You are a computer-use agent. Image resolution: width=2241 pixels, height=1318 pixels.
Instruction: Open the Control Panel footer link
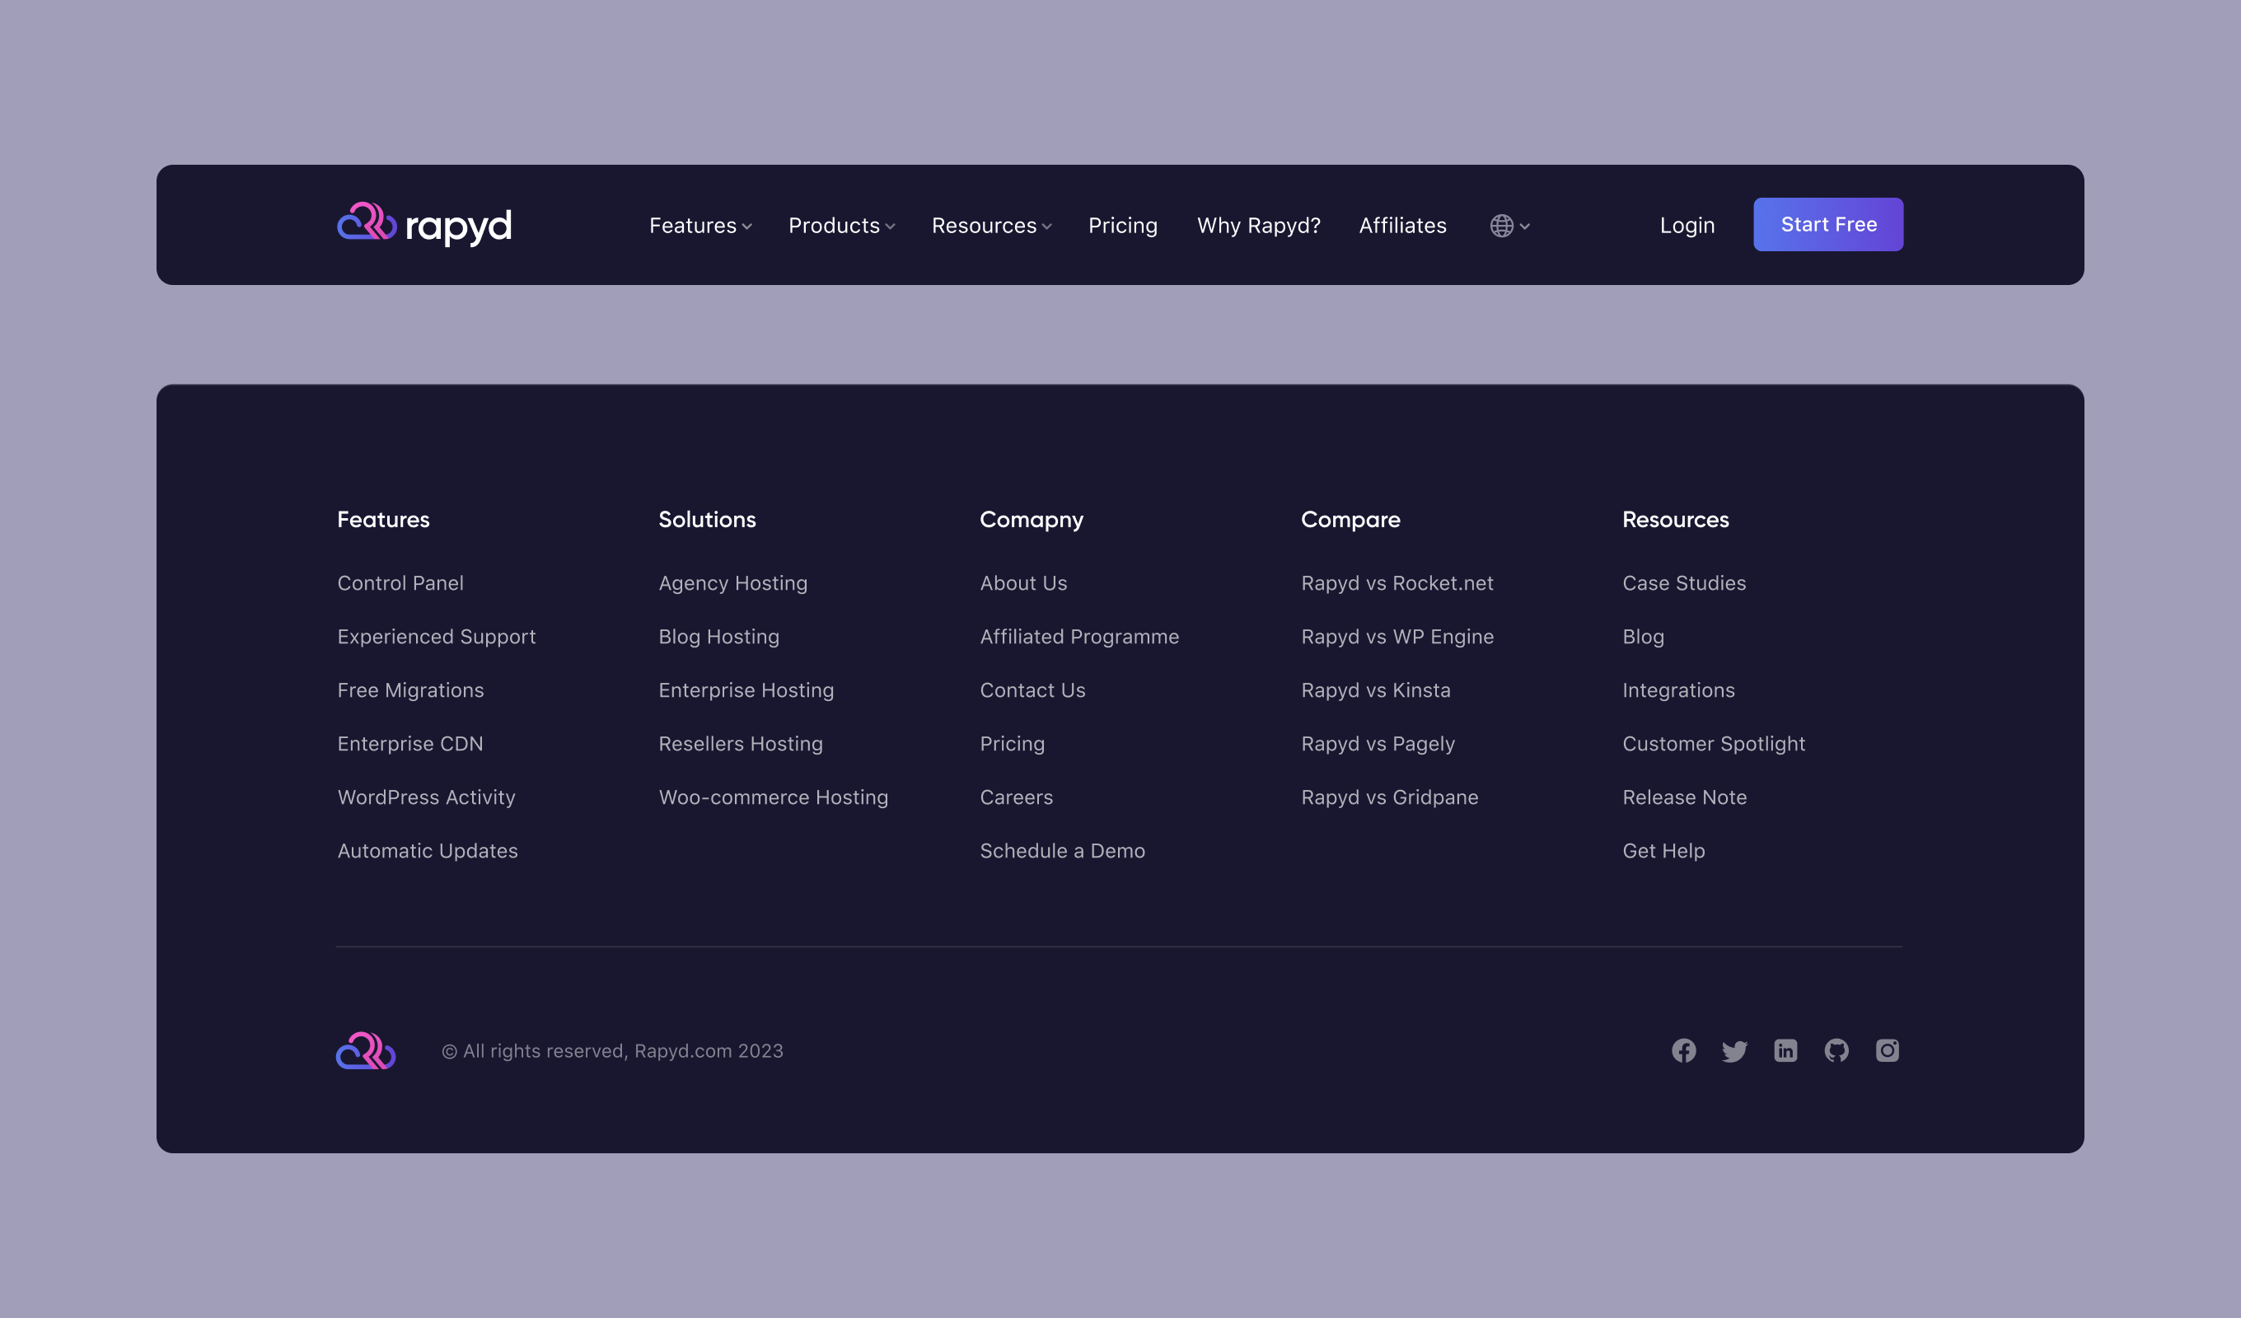[400, 582]
